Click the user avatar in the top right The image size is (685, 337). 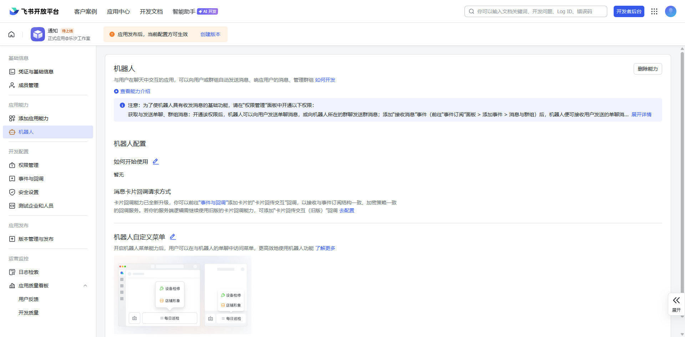tap(670, 11)
